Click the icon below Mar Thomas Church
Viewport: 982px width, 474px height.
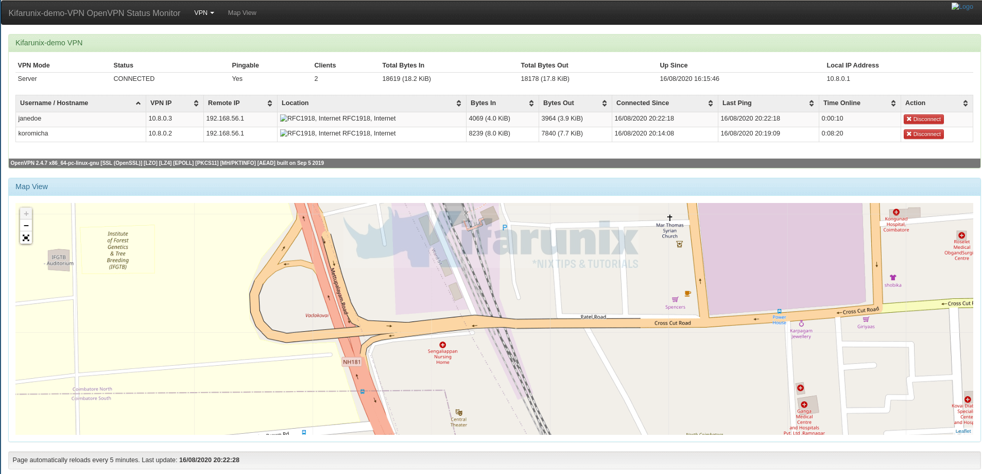pyautogui.click(x=679, y=244)
